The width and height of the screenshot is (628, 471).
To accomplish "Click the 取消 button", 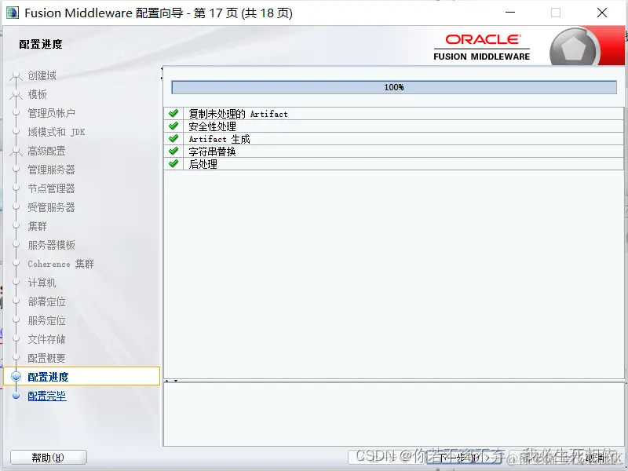I will click(x=594, y=458).
